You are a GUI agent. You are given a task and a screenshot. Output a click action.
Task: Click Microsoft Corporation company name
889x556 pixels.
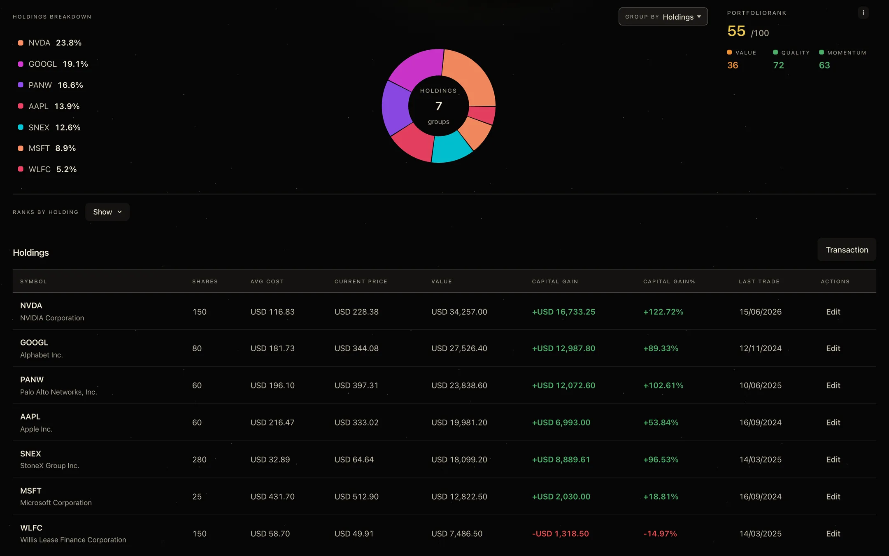coord(56,503)
